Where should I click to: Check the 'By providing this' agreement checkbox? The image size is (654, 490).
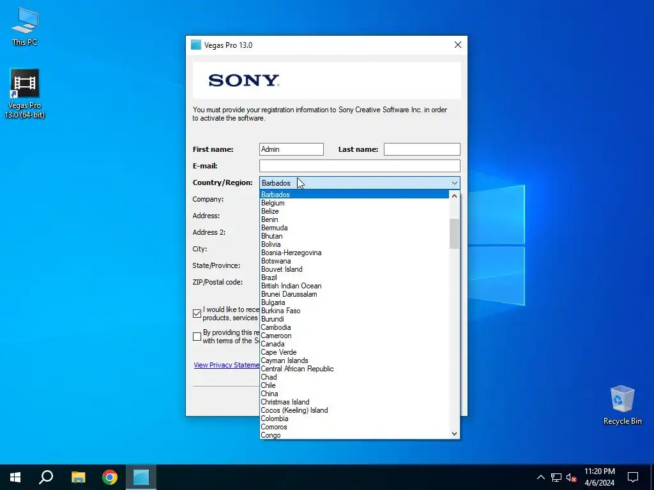click(x=197, y=337)
